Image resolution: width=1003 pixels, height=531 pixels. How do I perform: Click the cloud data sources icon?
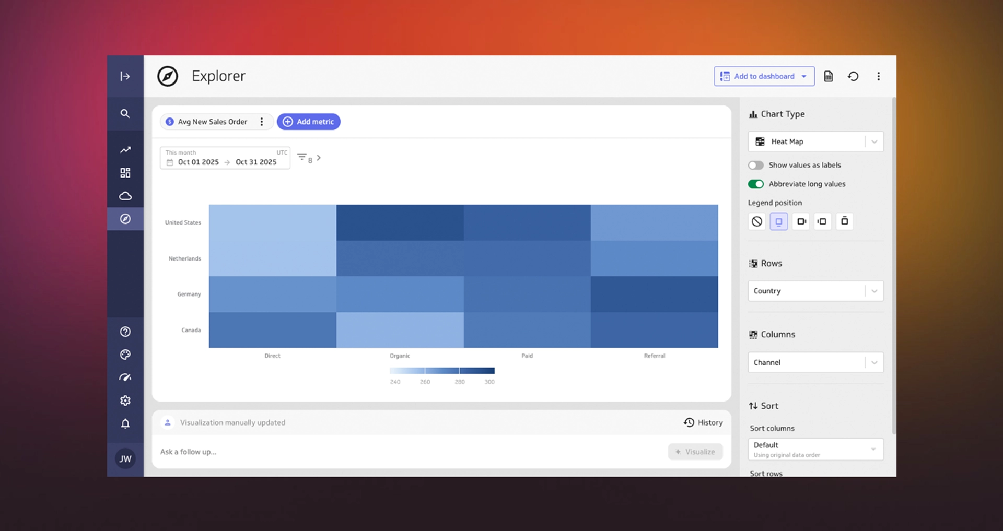click(125, 195)
